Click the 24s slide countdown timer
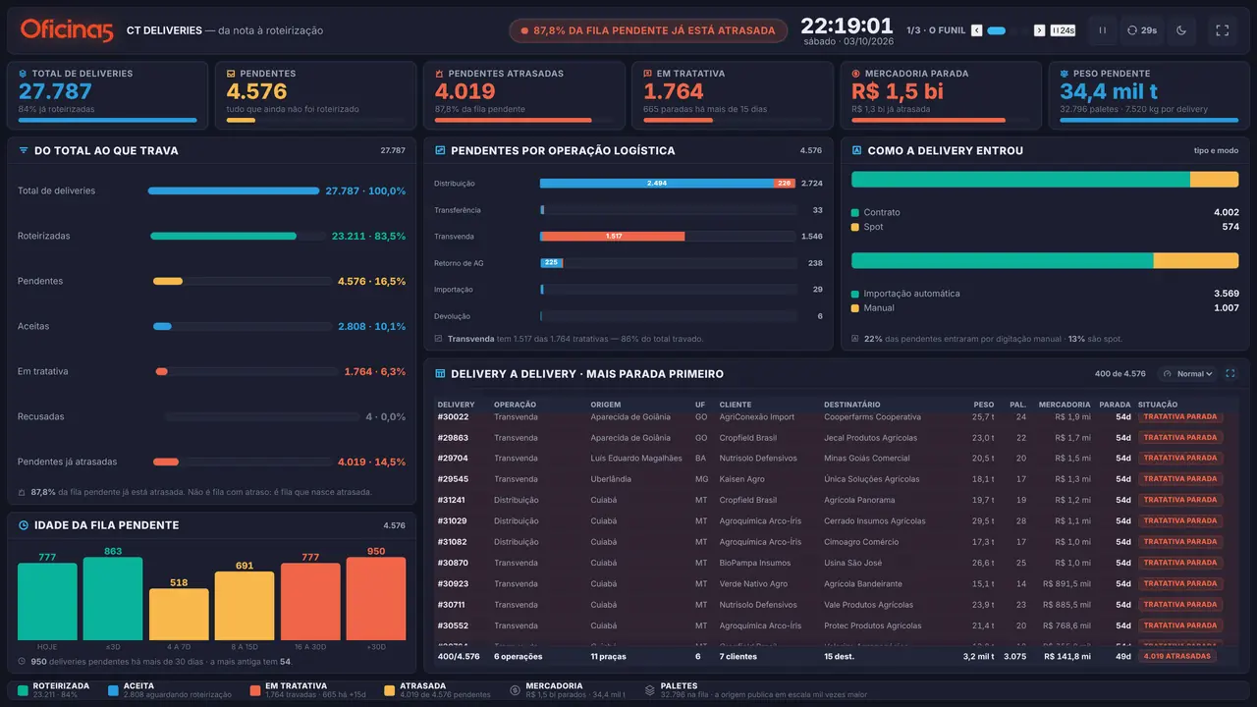The height and width of the screenshot is (707, 1257). (x=1063, y=30)
